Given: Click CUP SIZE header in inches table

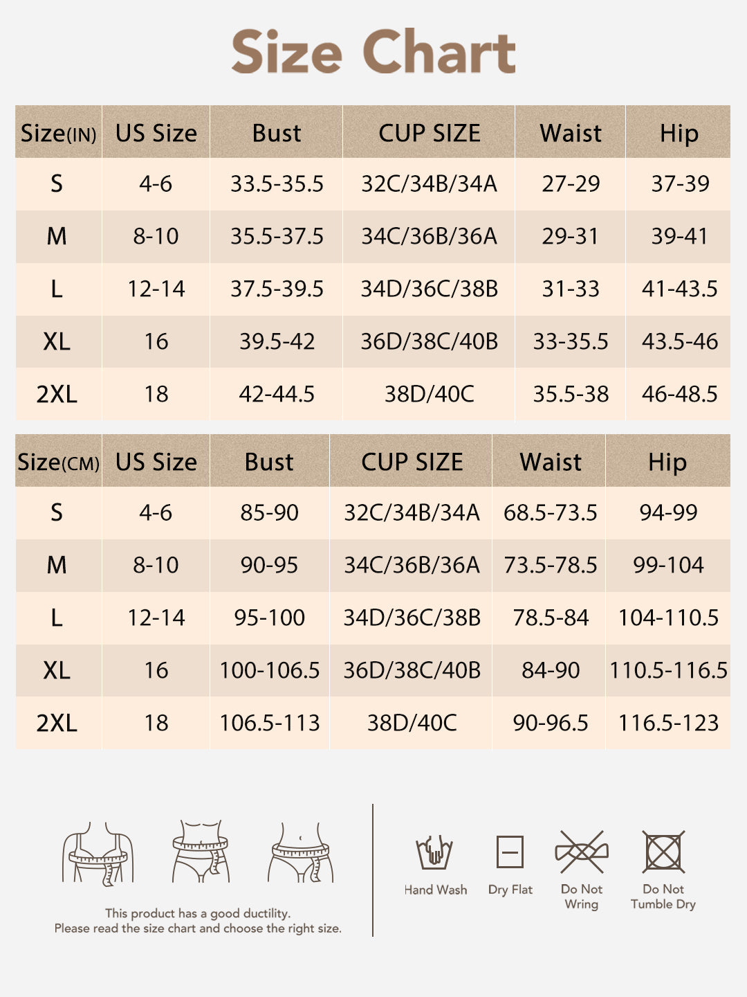Looking at the screenshot, I should click(x=429, y=133).
